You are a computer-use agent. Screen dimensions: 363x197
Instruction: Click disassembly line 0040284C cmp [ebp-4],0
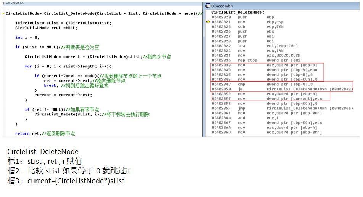(262, 84)
